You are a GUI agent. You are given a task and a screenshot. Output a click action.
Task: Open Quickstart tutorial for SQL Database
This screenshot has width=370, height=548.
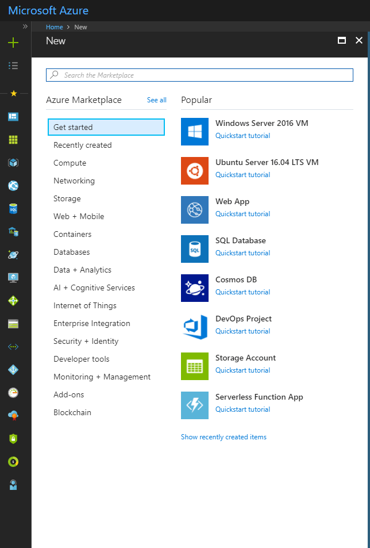click(x=242, y=253)
